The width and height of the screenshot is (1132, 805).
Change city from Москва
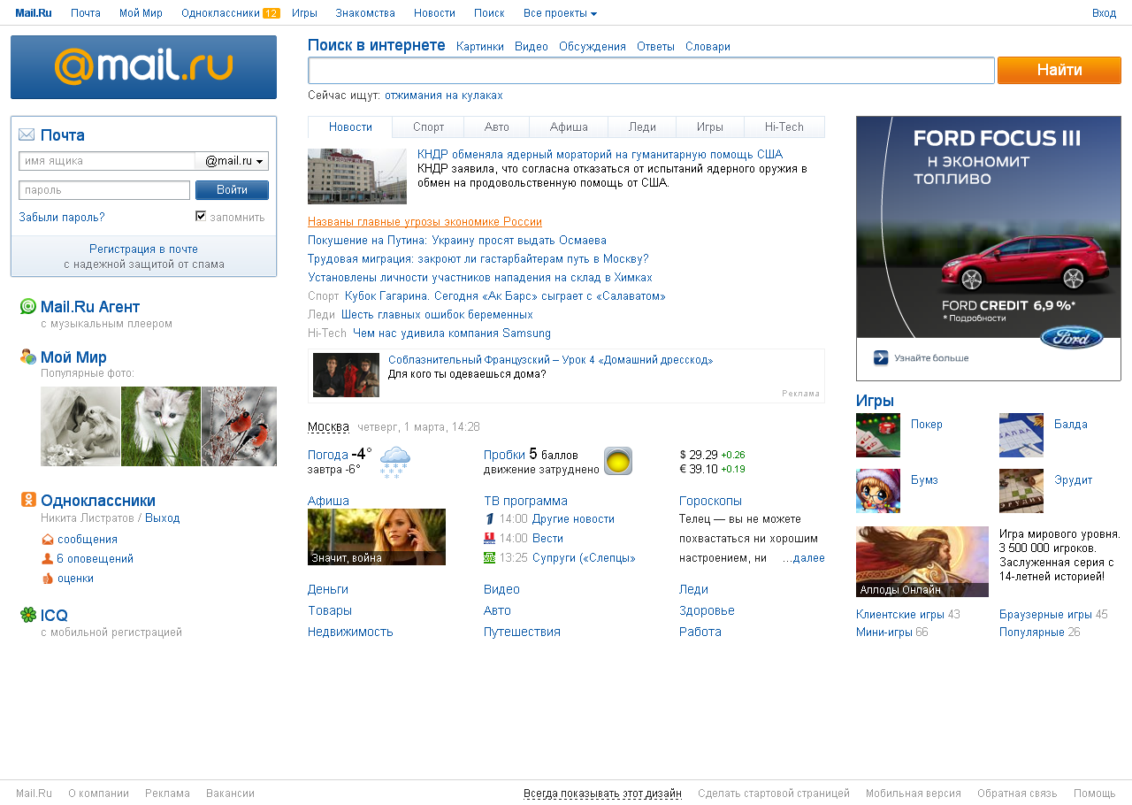[x=328, y=426]
